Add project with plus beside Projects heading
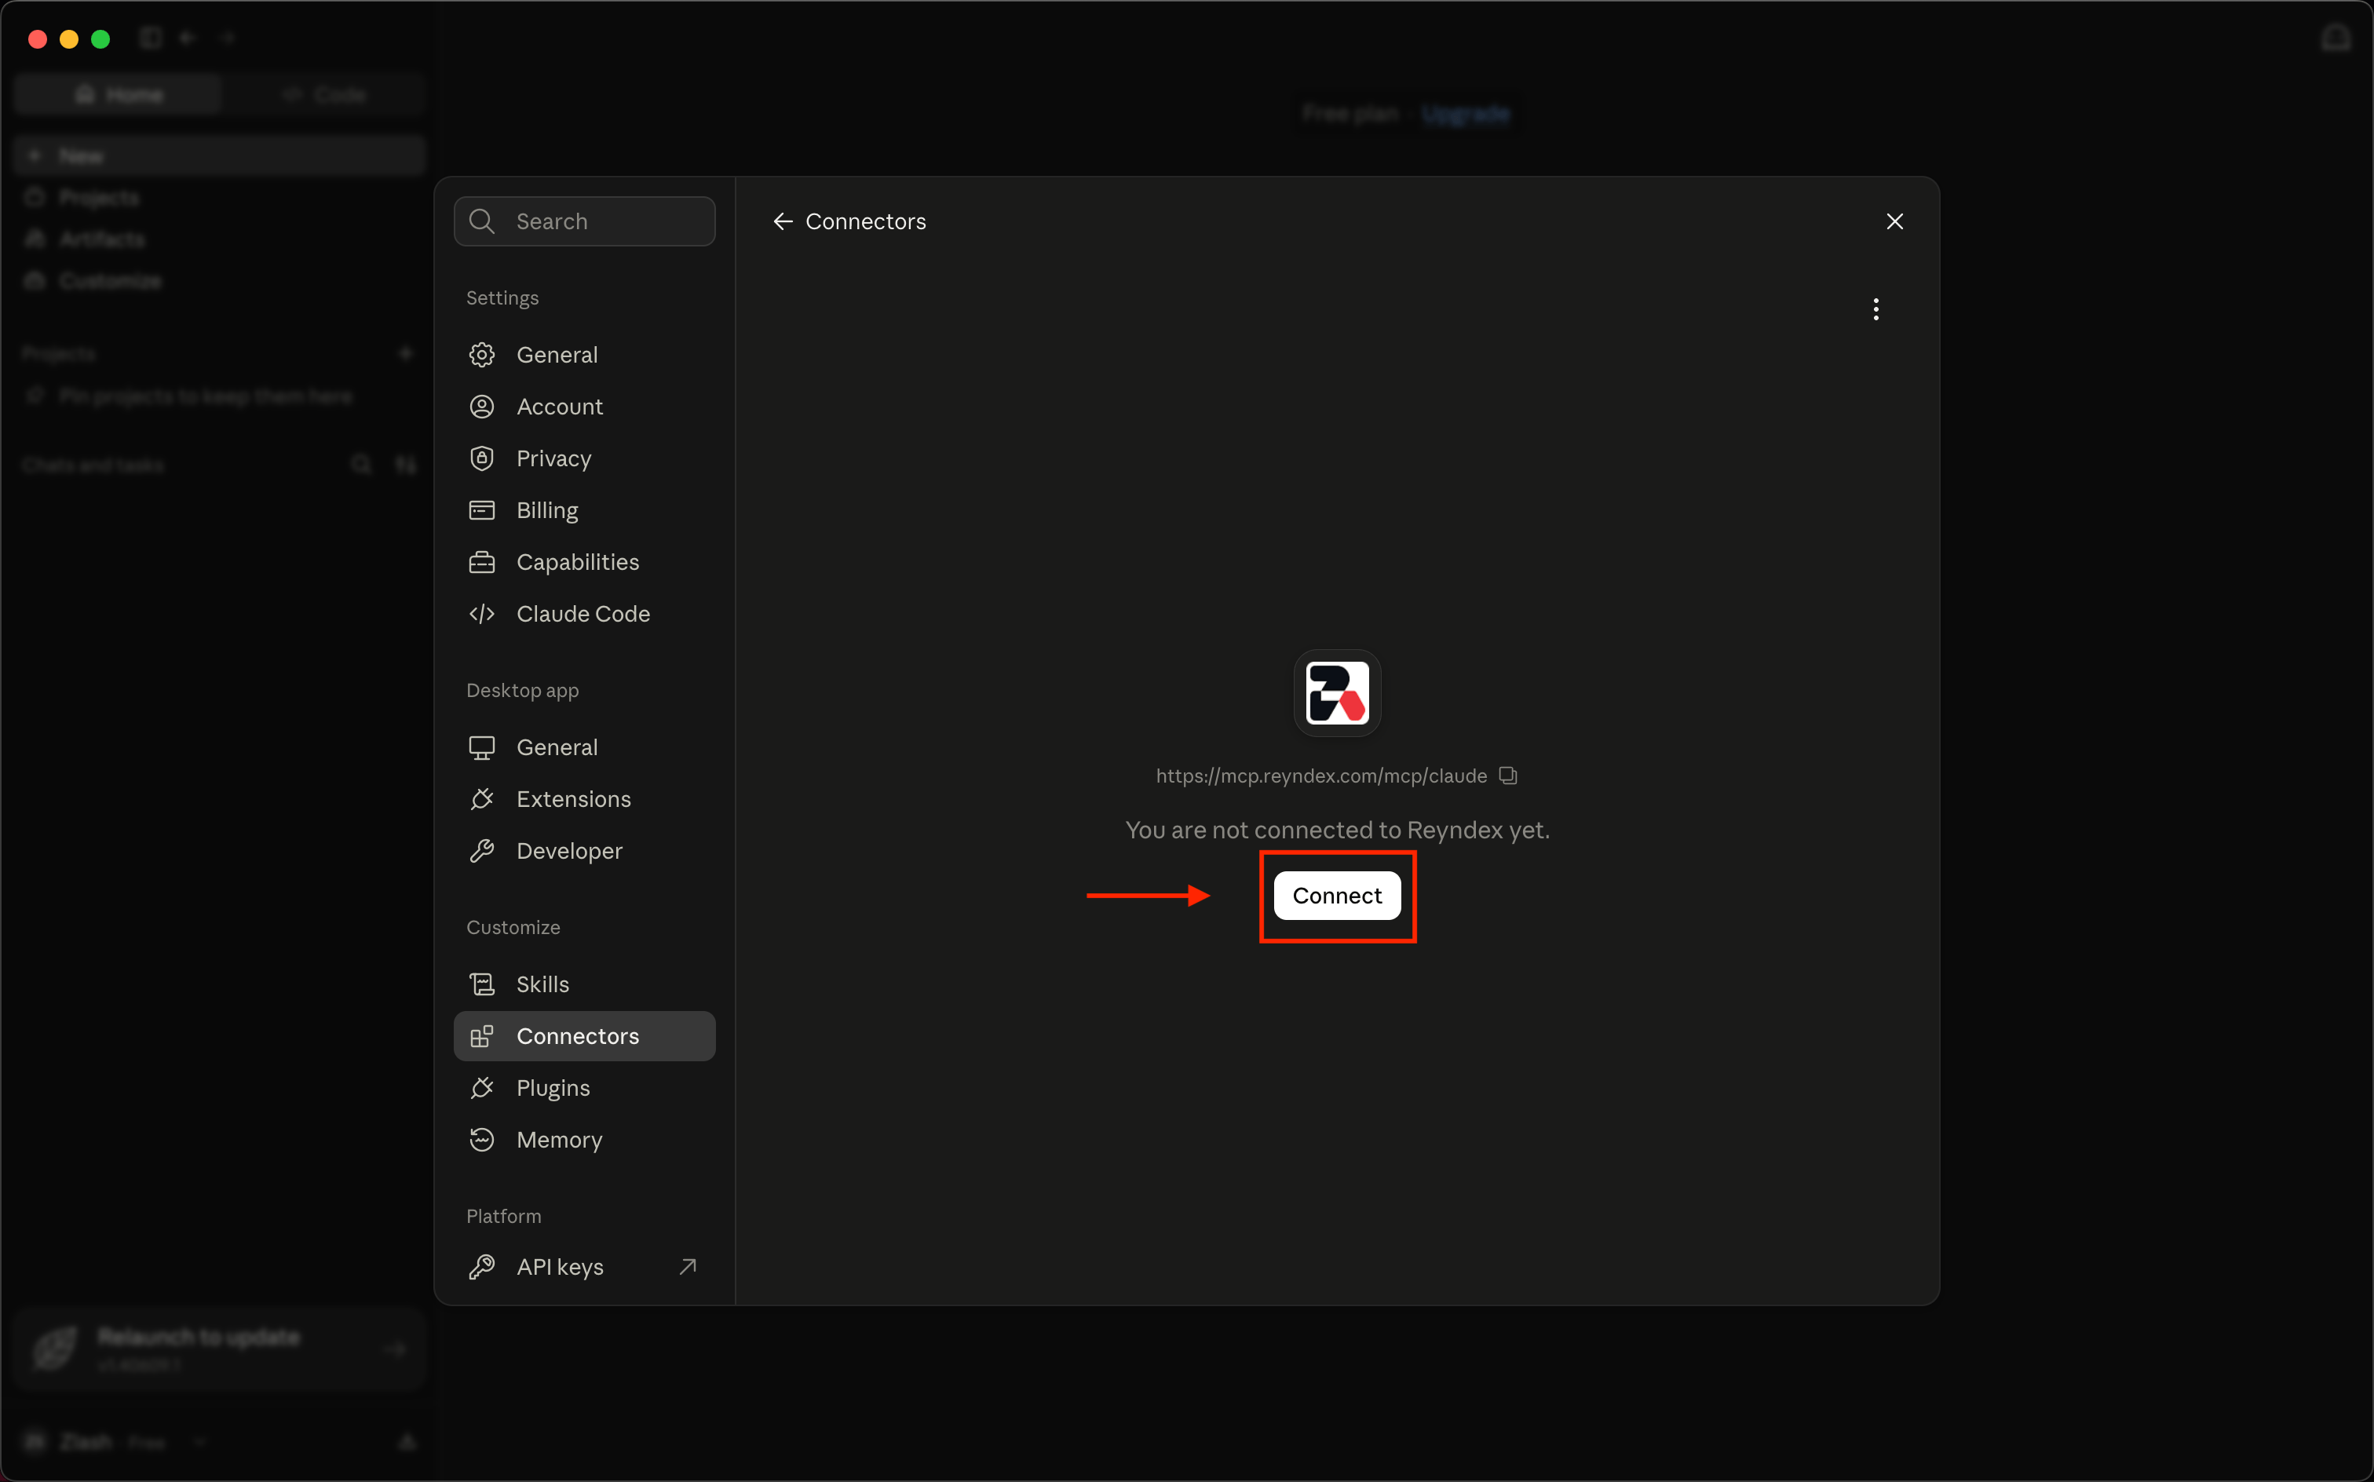The height and width of the screenshot is (1482, 2374). [406, 353]
